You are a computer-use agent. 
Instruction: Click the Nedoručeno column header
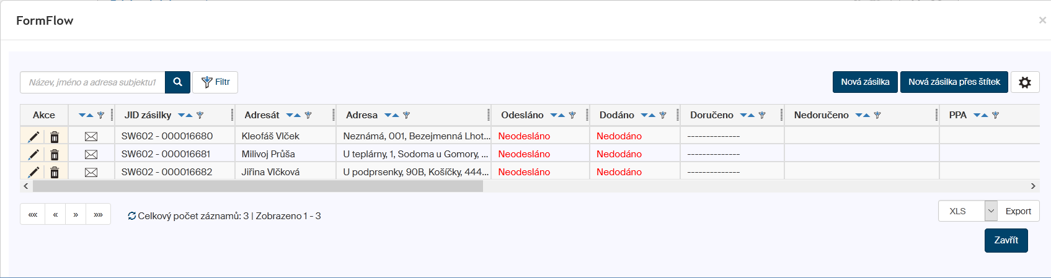point(821,115)
